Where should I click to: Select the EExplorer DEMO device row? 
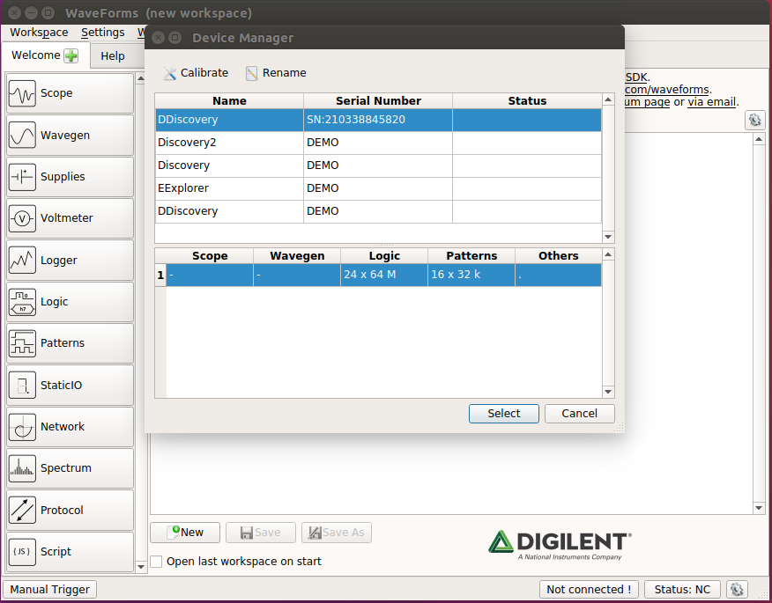[378, 188]
